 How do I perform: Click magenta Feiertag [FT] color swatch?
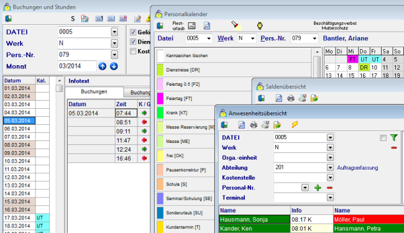(x=160, y=98)
